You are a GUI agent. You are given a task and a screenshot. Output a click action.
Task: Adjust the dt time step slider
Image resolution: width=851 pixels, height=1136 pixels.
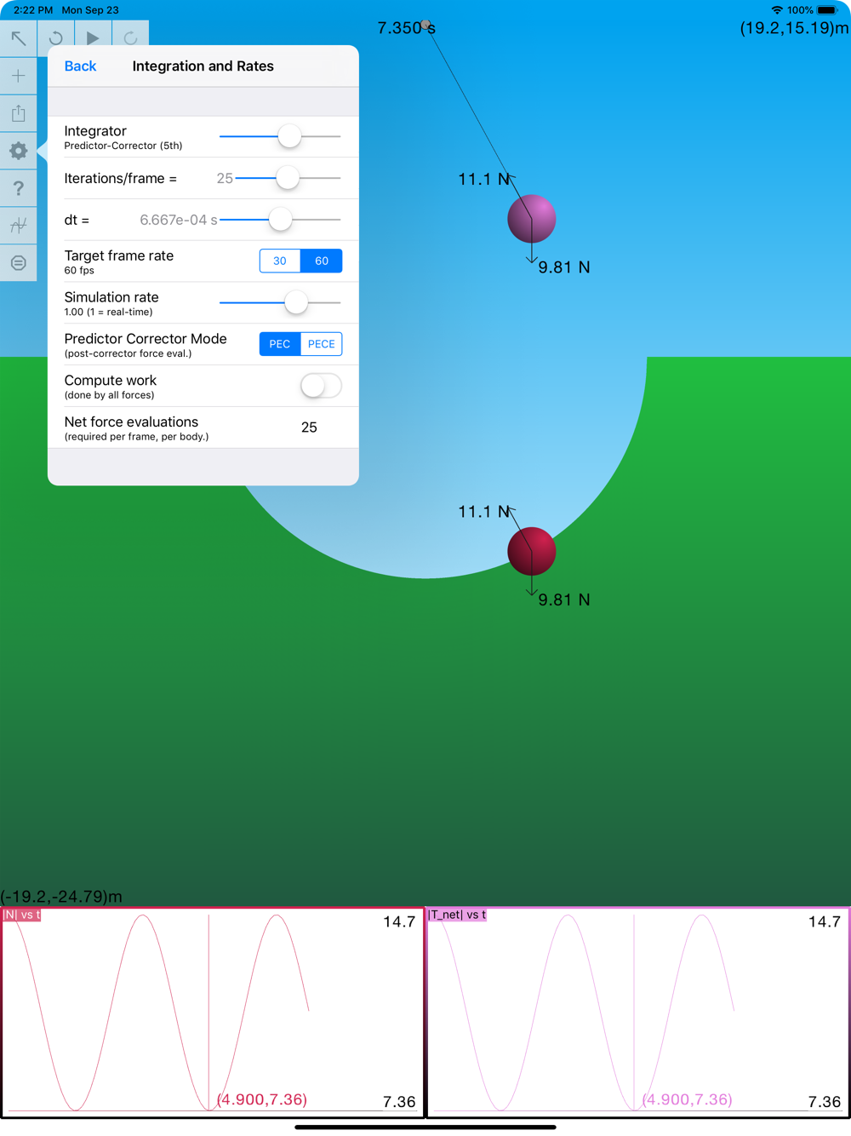point(280,220)
